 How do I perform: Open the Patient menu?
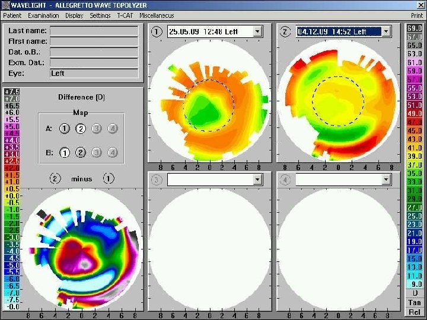click(x=12, y=15)
